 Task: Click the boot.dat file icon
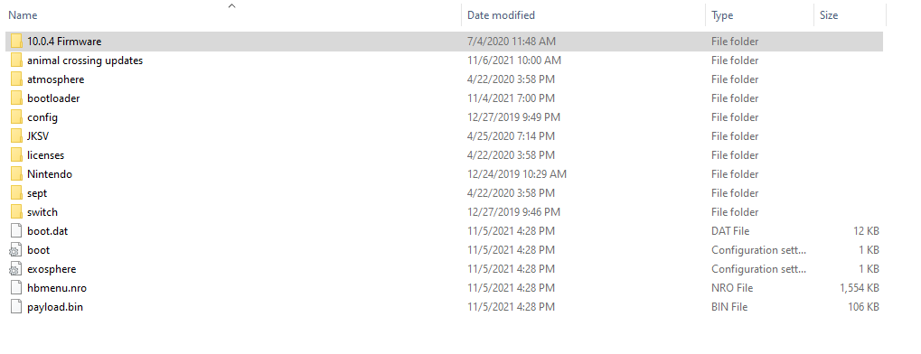coord(16,231)
